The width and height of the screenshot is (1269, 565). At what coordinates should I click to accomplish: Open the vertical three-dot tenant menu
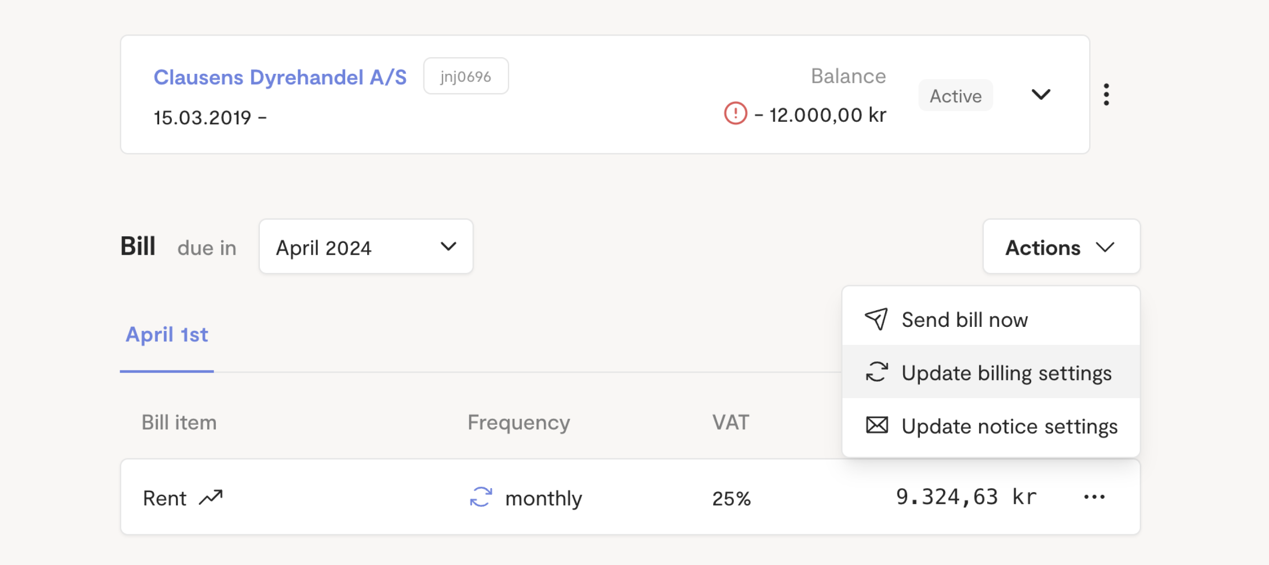pyautogui.click(x=1106, y=94)
